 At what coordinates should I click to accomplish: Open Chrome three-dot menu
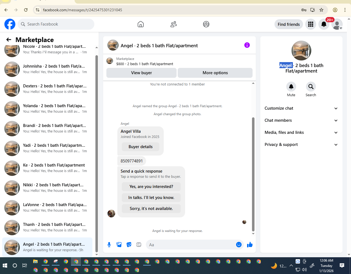345,10
